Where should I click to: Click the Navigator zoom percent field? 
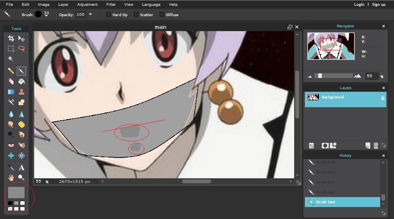coord(371,76)
